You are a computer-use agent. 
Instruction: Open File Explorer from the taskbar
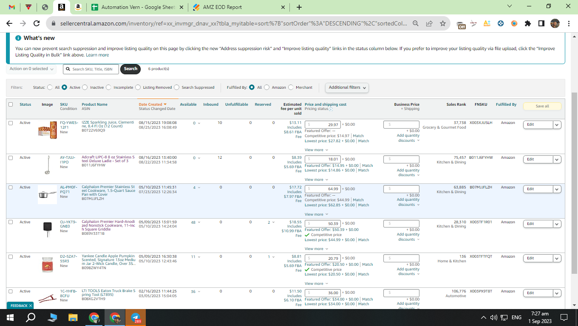point(73,317)
